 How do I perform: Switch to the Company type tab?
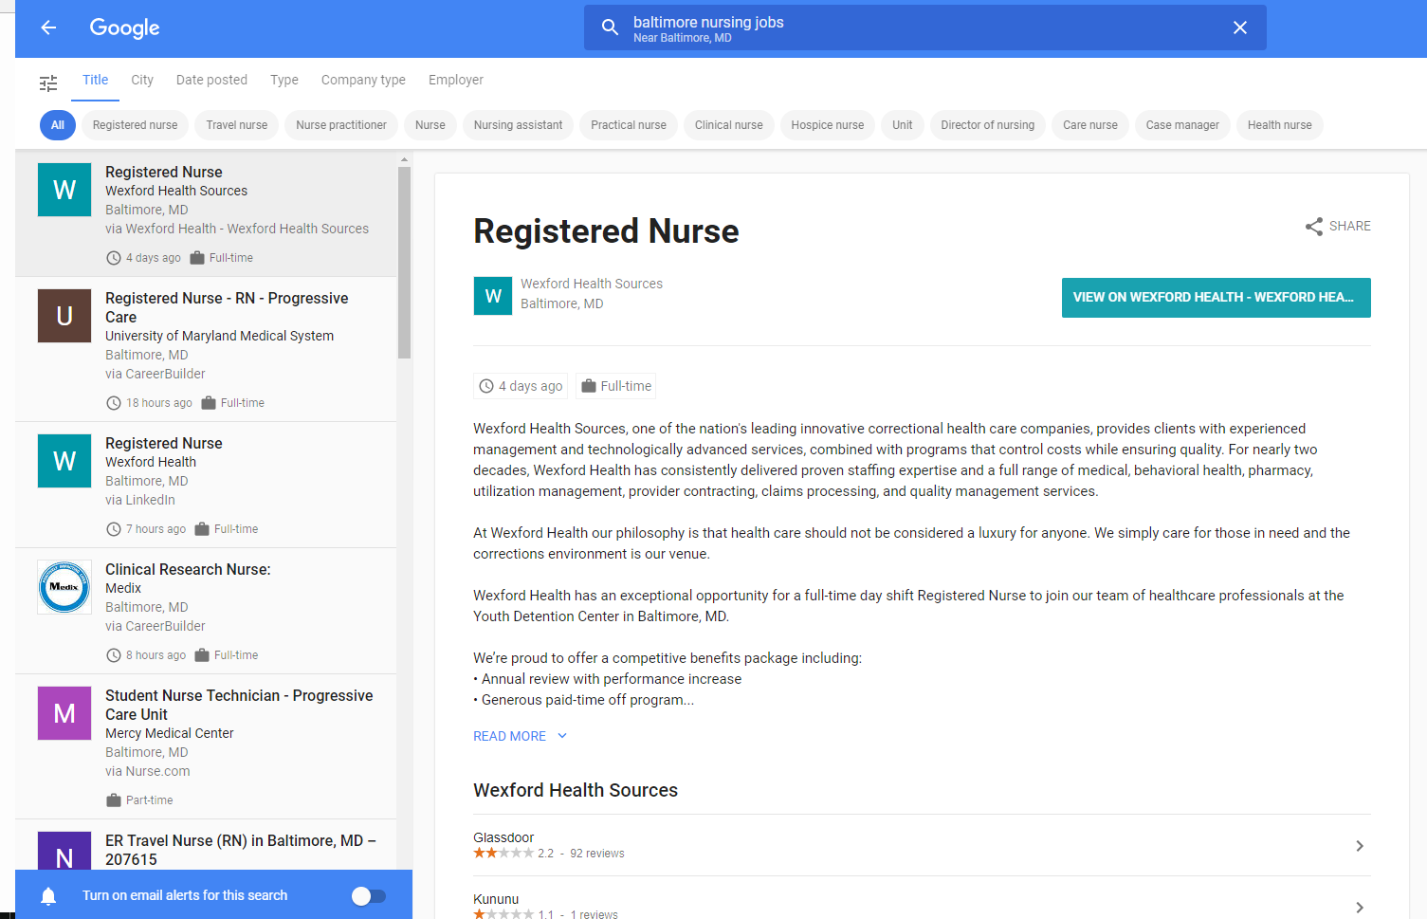pos(363,81)
